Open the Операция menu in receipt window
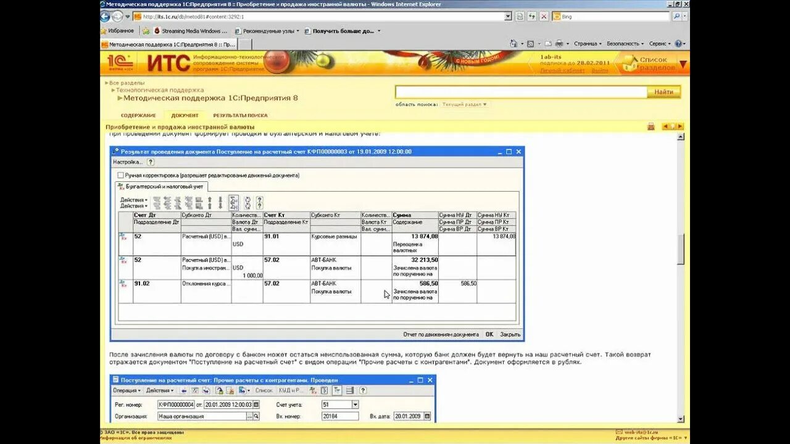This screenshot has width=790, height=444. click(127, 390)
